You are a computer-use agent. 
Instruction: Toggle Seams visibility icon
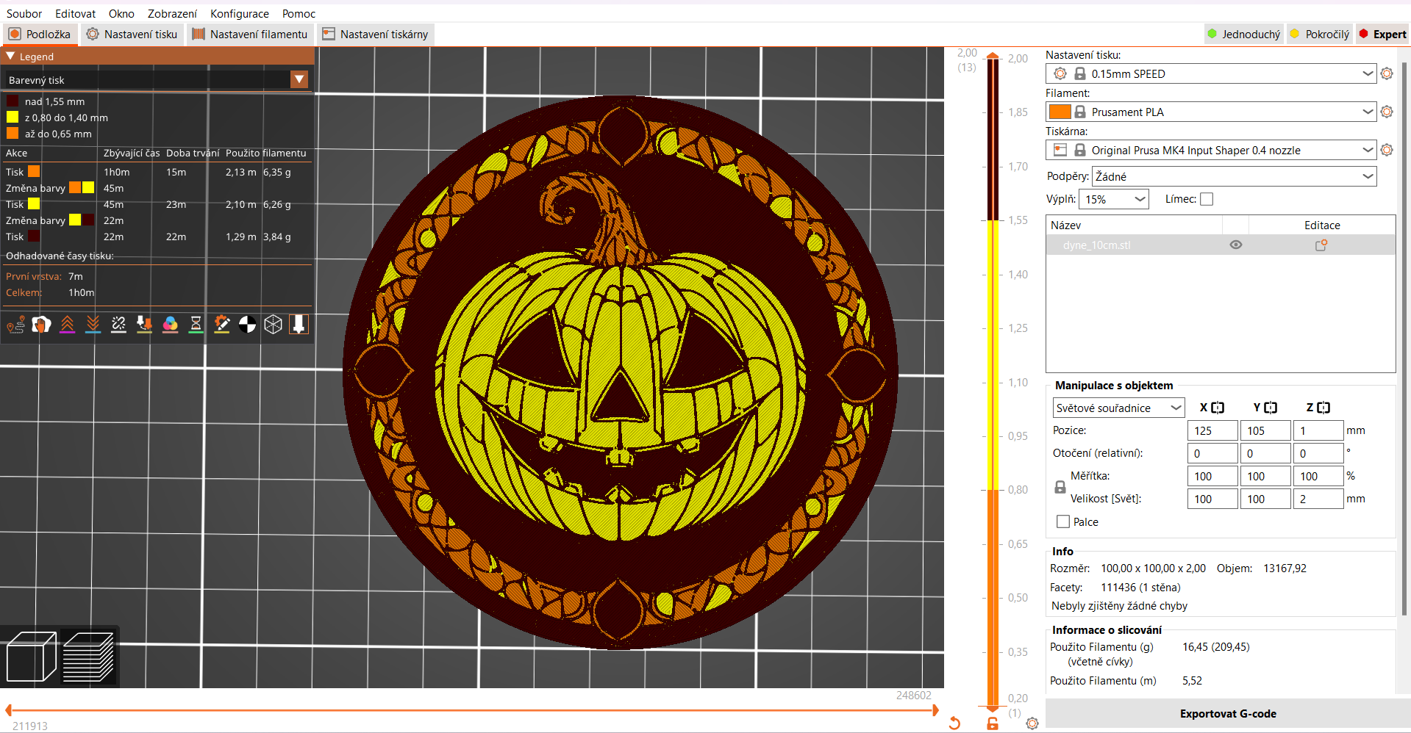pyautogui.click(x=118, y=325)
